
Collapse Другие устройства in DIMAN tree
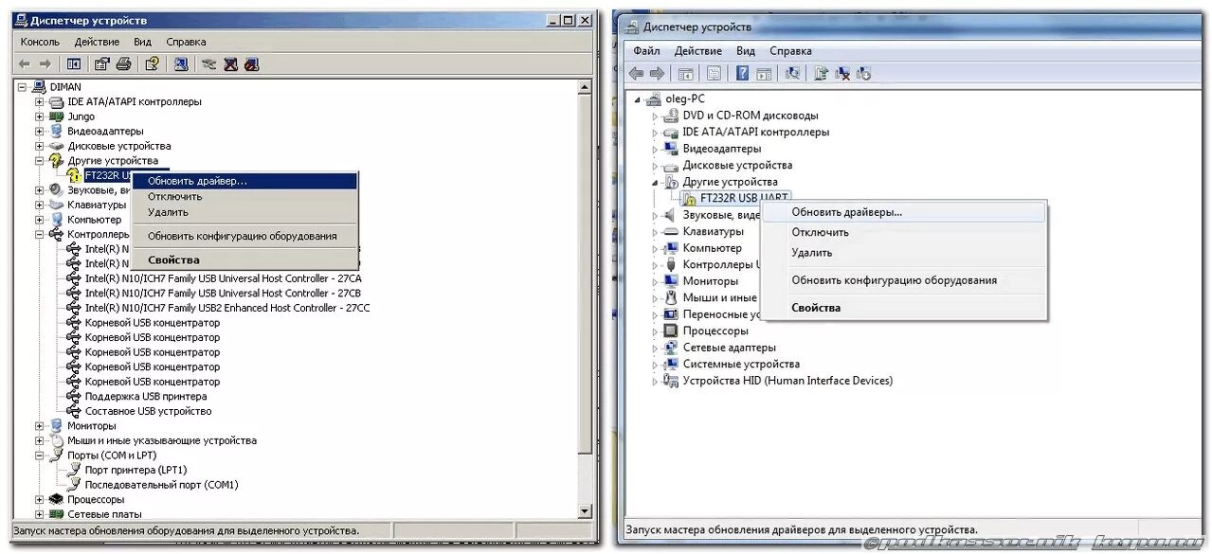(x=40, y=161)
